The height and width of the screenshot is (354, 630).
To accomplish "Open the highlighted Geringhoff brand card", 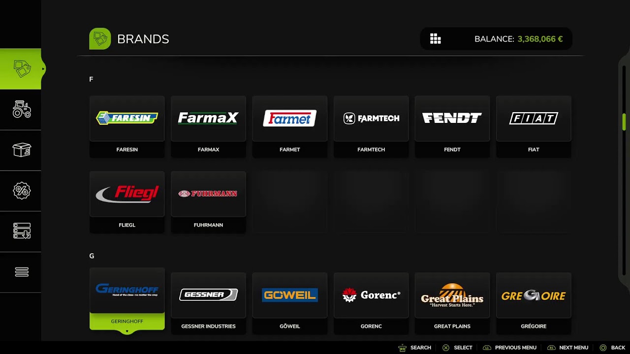I will point(127,299).
